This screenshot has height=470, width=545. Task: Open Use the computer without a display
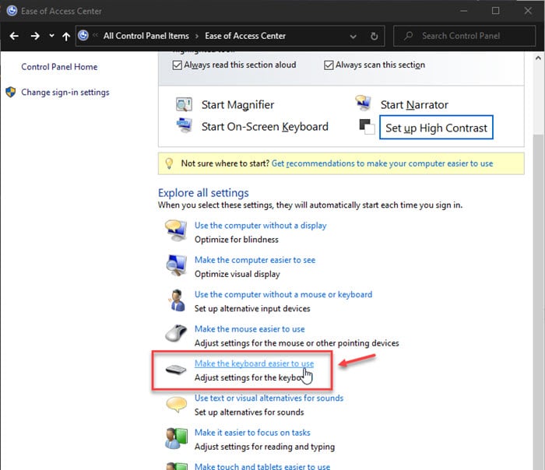(x=260, y=226)
